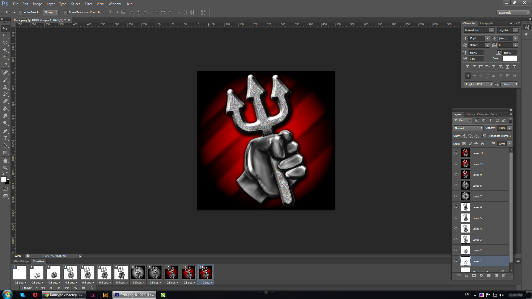532x299 pixels.
Task: Select frame 8 in the timeline
Action: click(138, 273)
